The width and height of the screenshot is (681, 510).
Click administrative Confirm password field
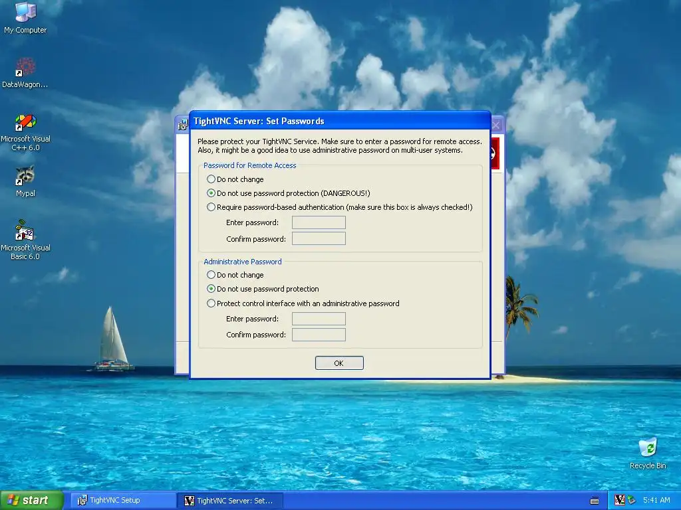click(x=319, y=335)
